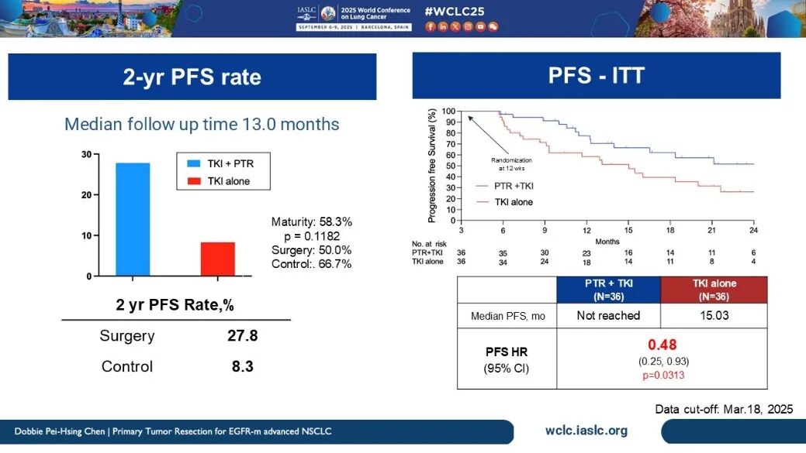Click the X (Twitter) icon

[455, 26]
